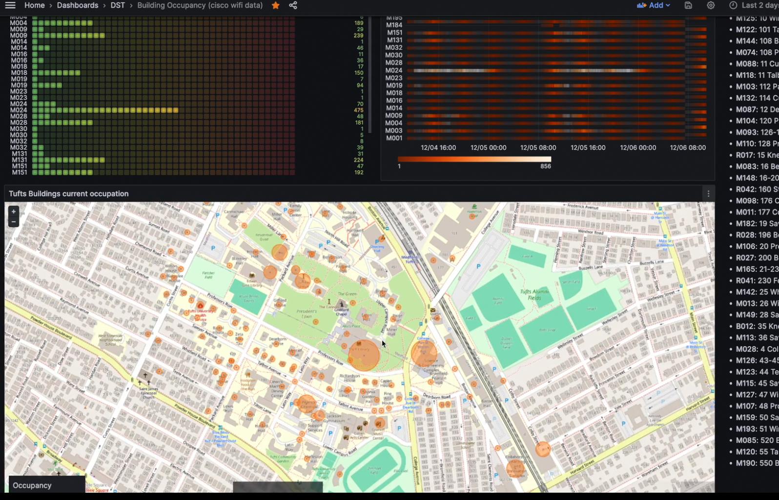Click list entry M085: 520 B

coord(757,440)
